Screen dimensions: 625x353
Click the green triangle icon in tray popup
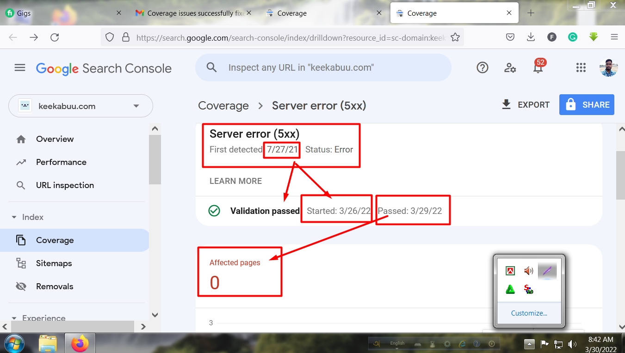[x=510, y=289]
